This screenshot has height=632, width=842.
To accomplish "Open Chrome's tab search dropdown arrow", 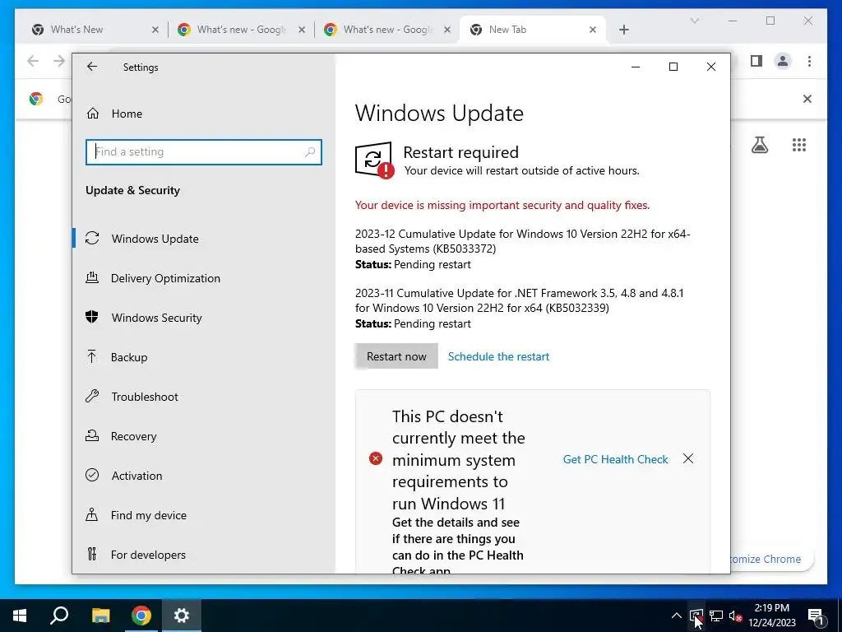I will point(694,21).
